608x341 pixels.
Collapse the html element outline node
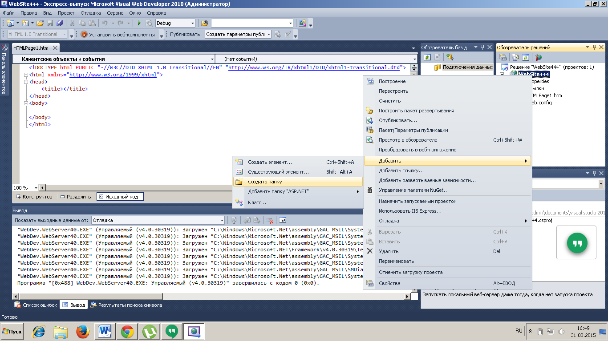tap(26, 75)
